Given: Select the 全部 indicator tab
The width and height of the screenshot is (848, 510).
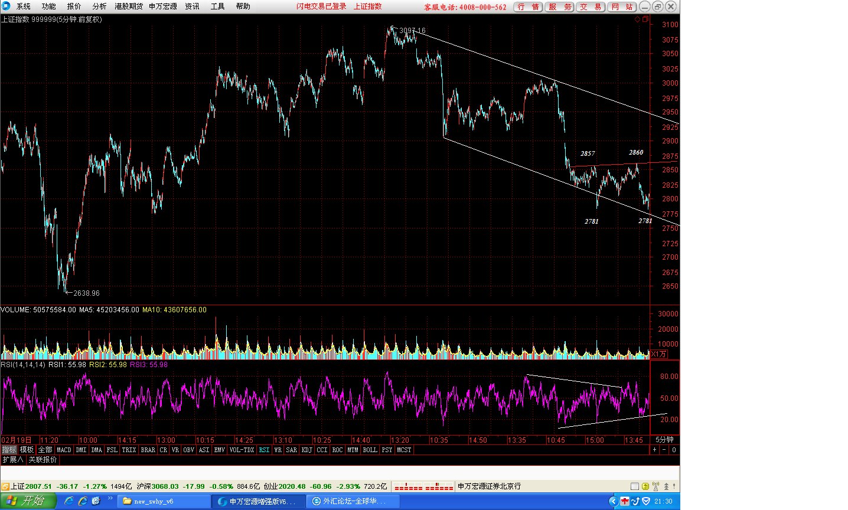Looking at the screenshot, I should (45, 450).
